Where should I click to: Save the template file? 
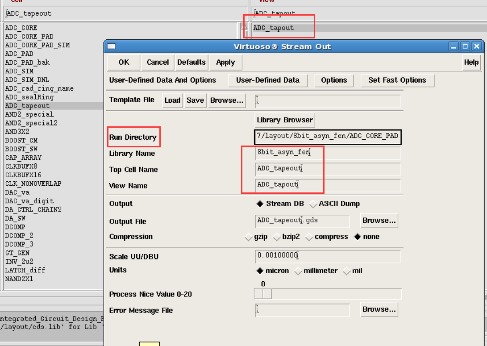tap(196, 100)
